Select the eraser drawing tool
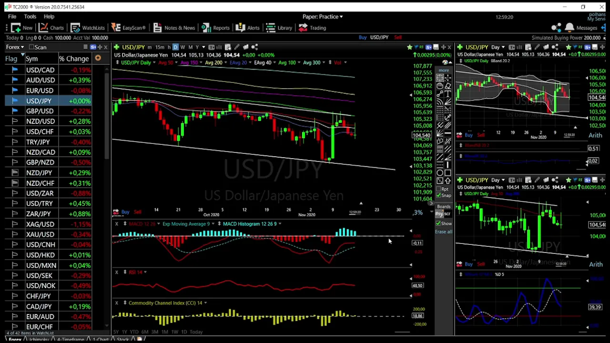Viewport: 610px width, 343px height. [448, 85]
